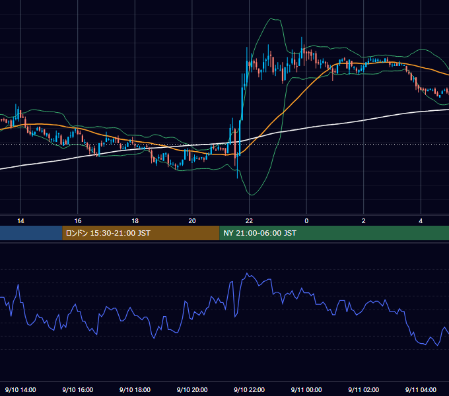Viewport: 449px width, 396px height.
Task: Click the 14 hour axis label
Action: pos(20,221)
